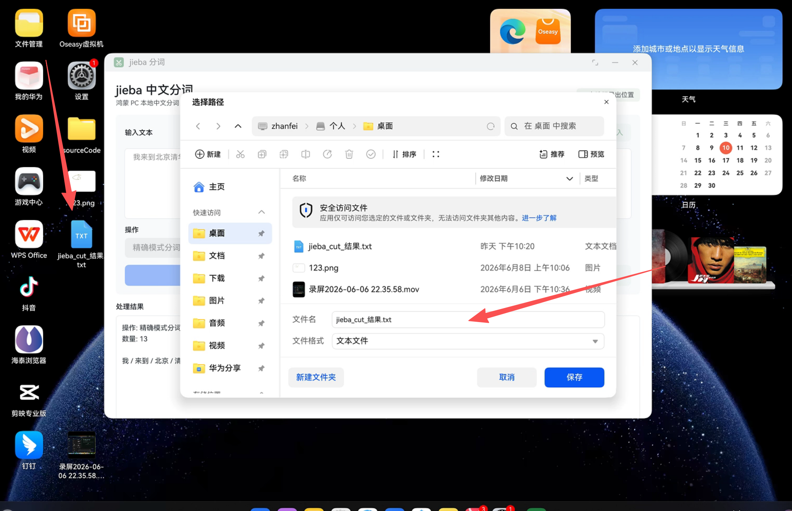Open 文档 folder in sidebar
The image size is (792, 511).
coord(230,256)
